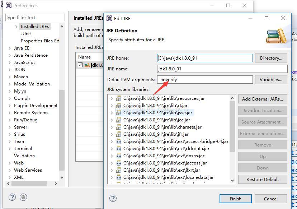297x209 pixels.
Task: Toggle the jdk1.8 checkbox in Installed JREs table
Action: pos(80,65)
